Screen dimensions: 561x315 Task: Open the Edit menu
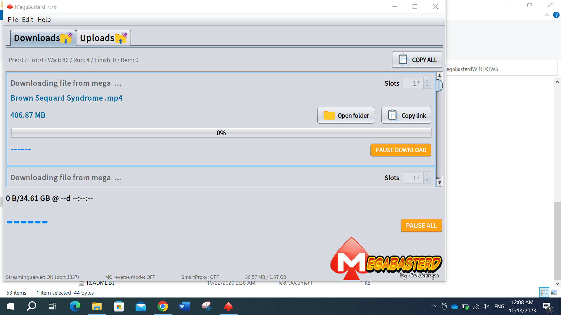pyautogui.click(x=27, y=20)
